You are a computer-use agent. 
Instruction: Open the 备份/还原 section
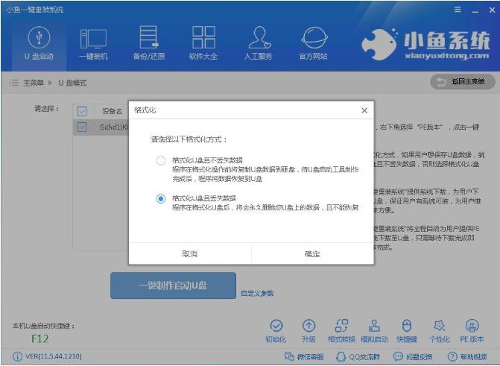[x=148, y=43]
